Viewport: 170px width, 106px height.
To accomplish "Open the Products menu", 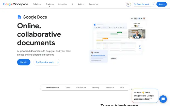I will [50, 4].
